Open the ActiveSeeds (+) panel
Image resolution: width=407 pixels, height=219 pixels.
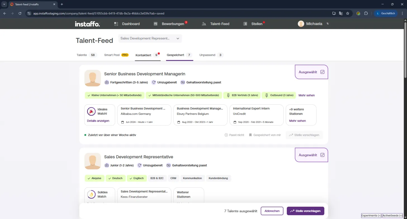tap(393, 216)
